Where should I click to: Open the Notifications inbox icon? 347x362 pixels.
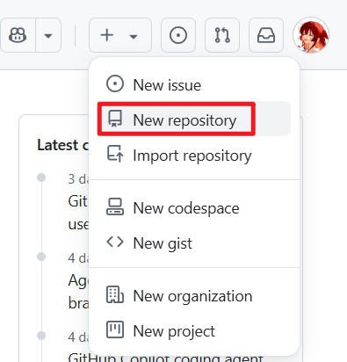click(x=266, y=35)
